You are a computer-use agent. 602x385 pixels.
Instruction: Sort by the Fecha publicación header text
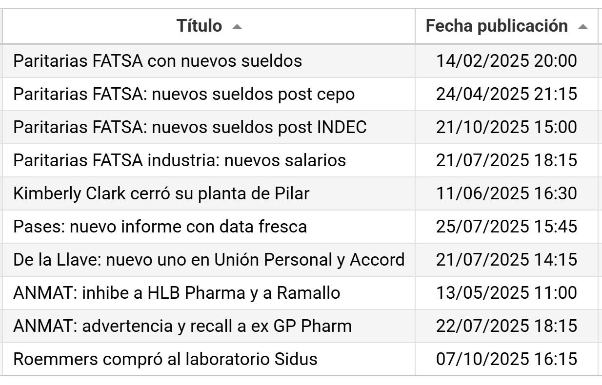click(x=497, y=26)
